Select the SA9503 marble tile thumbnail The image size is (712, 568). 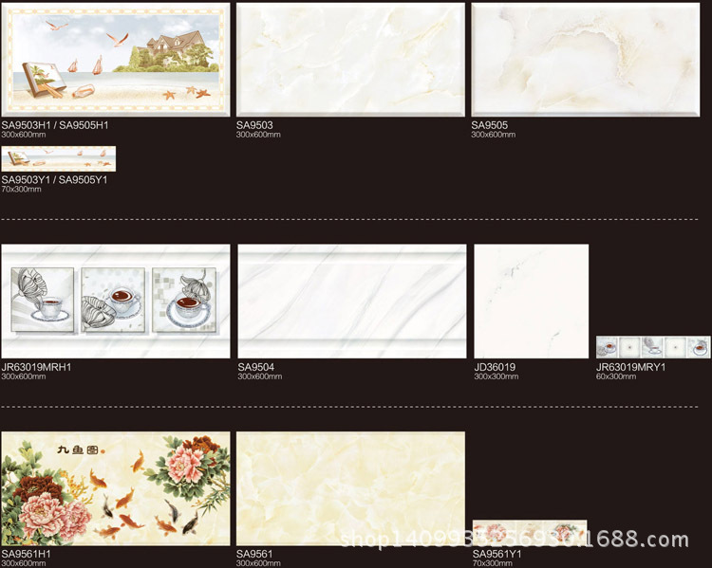[350, 60]
